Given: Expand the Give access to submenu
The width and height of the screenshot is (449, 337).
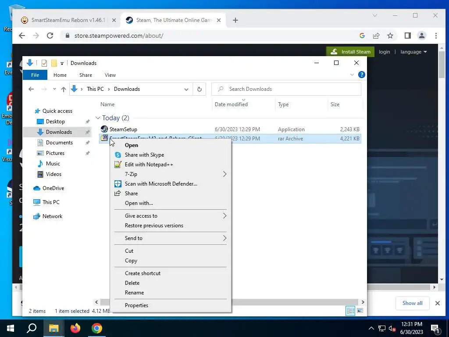Looking at the screenshot, I should click(224, 216).
